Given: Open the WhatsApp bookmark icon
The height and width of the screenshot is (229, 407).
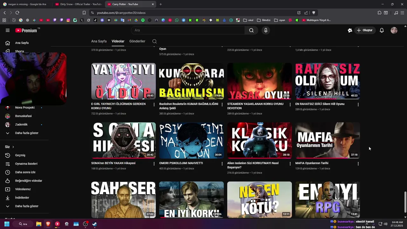Looking at the screenshot, I should point(177,20).
